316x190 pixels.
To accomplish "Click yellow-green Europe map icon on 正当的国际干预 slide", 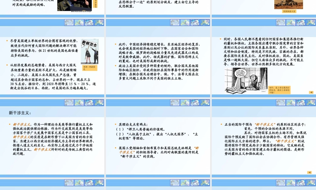I will (x=291, y=103).
